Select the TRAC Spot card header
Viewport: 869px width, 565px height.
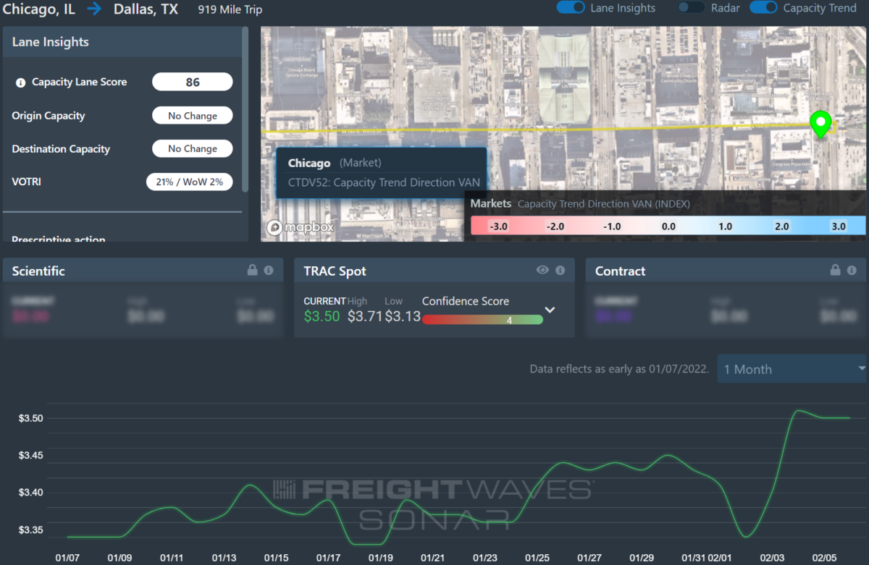tap(335, 271)
